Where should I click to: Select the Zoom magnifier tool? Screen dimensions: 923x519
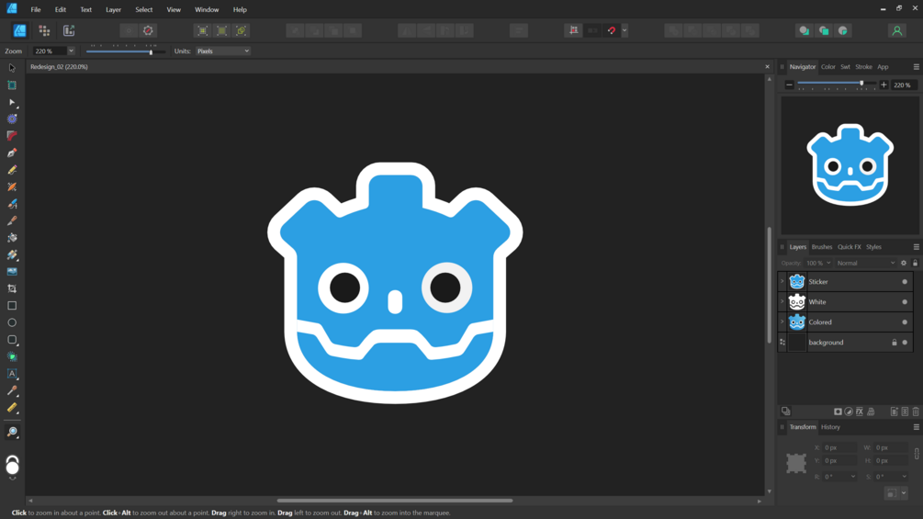coord(12,432)
